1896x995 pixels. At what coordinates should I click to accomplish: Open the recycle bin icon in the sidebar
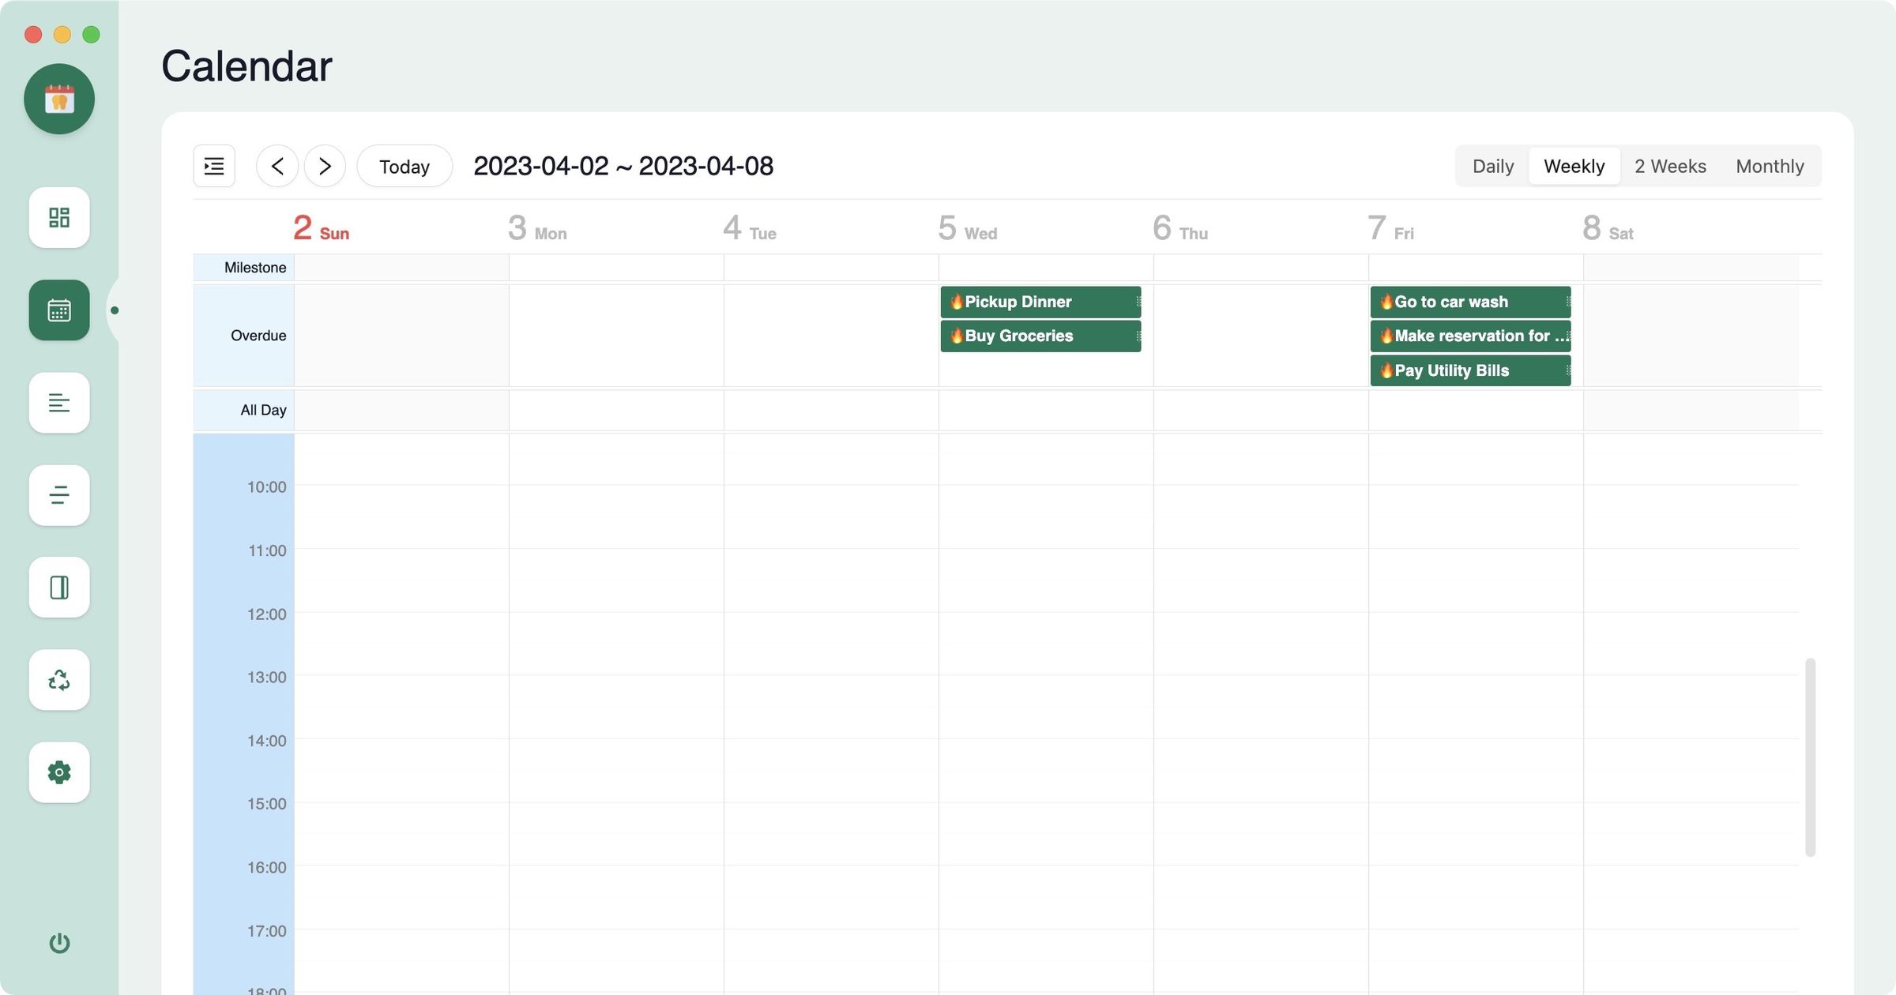click(59, 680)
